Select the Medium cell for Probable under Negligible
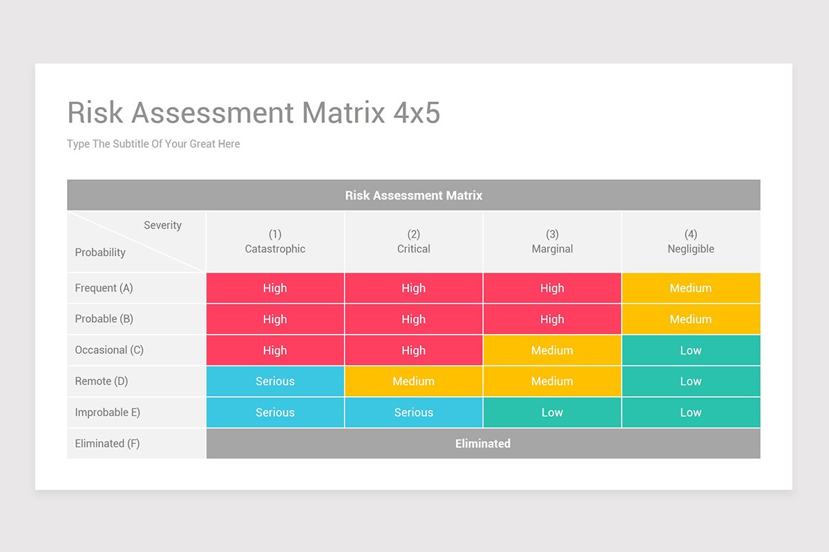This screenshot has width=829, height=552. click(691, 319)
